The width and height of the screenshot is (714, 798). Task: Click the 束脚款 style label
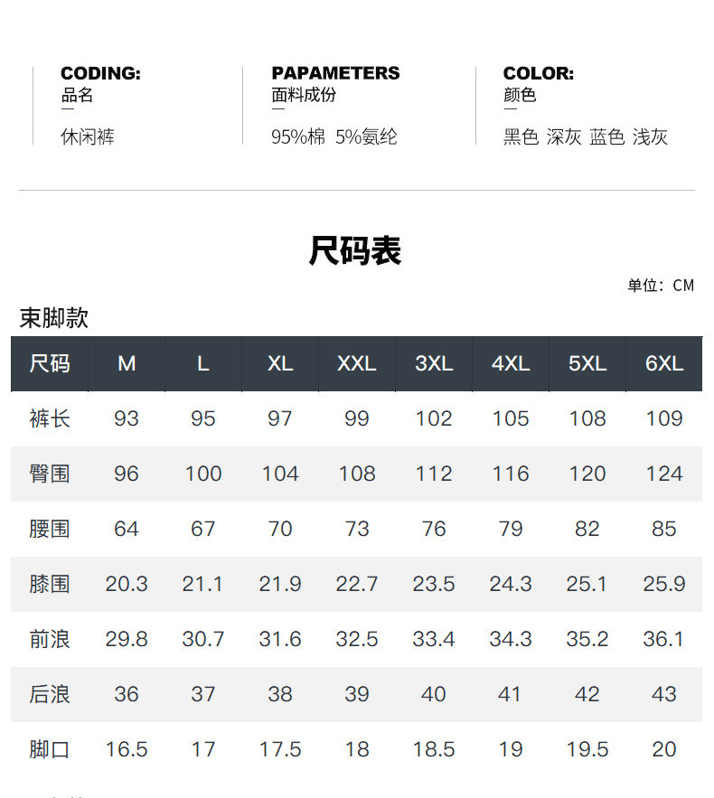coord(54,318)
